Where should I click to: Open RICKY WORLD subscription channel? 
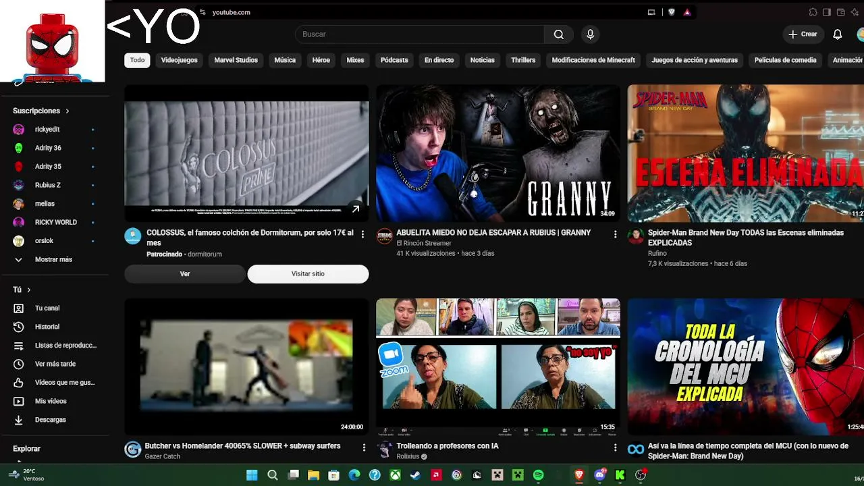tap(55, 222)
